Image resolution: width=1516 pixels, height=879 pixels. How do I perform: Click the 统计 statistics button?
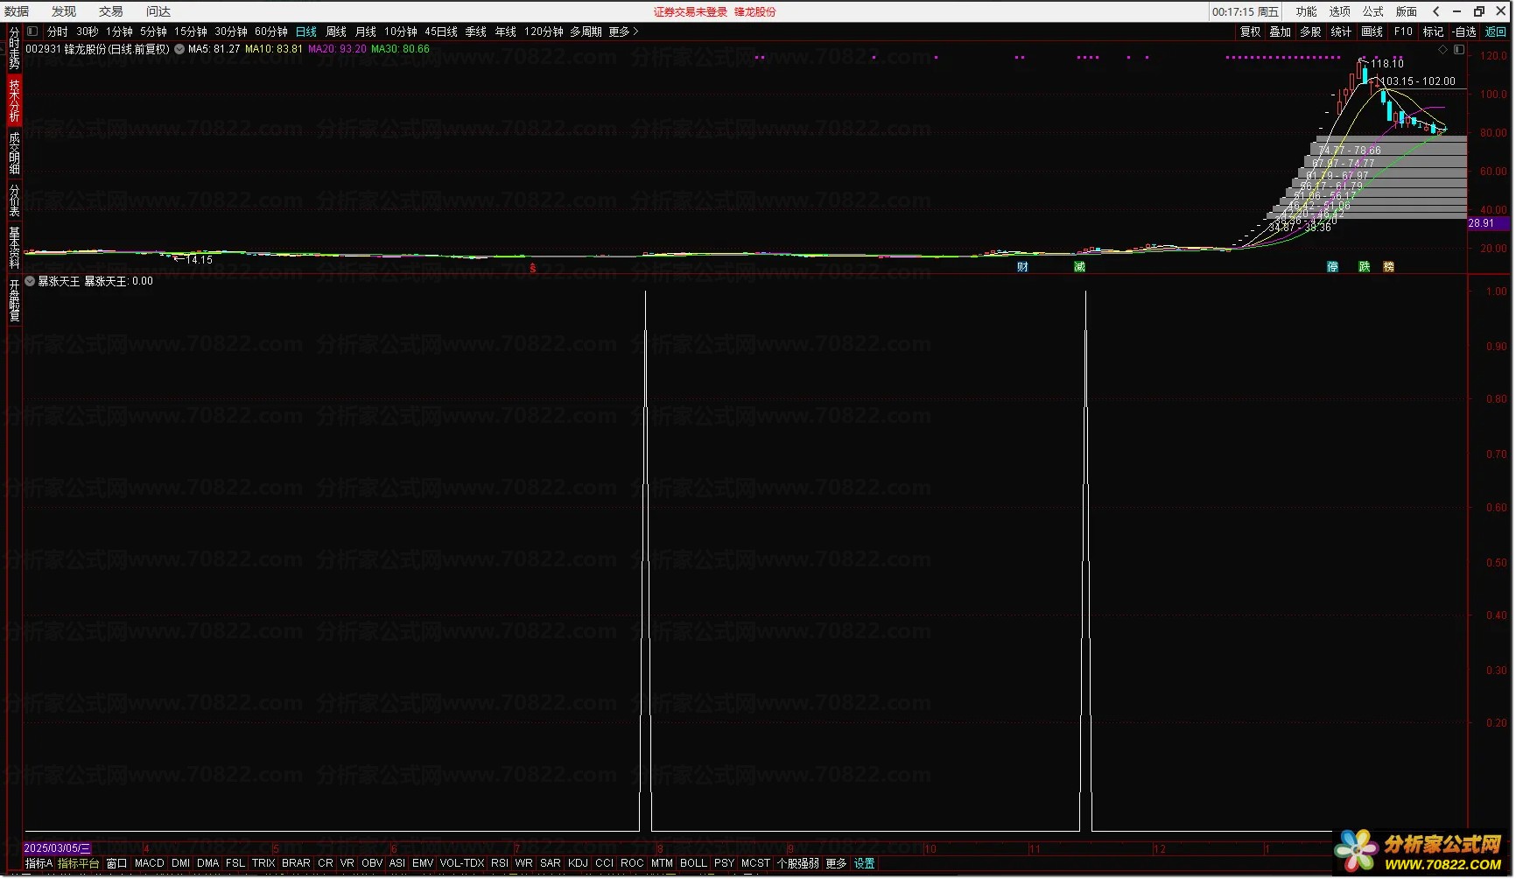click(x=1341, y=32)
